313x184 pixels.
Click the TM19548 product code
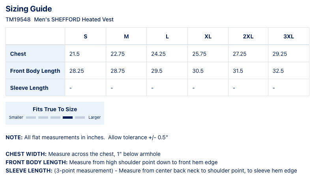[18, 19]
